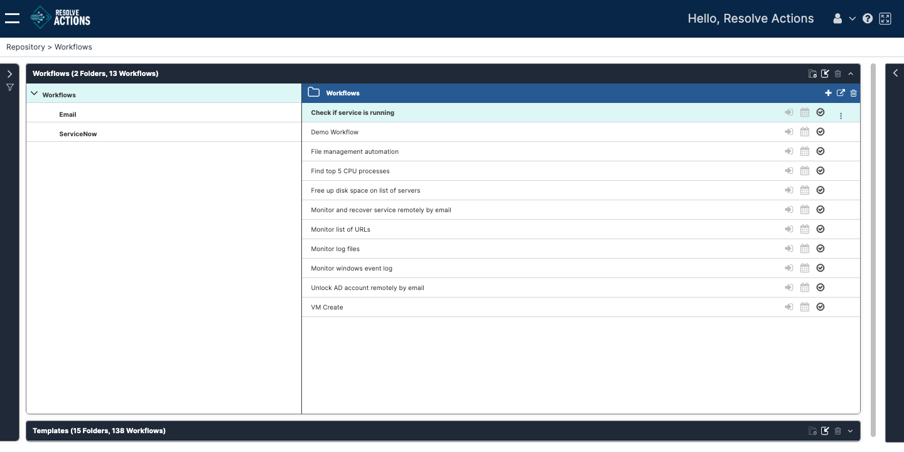
Task: Add new folder in Templates panel header
Action: pyautogui.click(x=813, y=431)
